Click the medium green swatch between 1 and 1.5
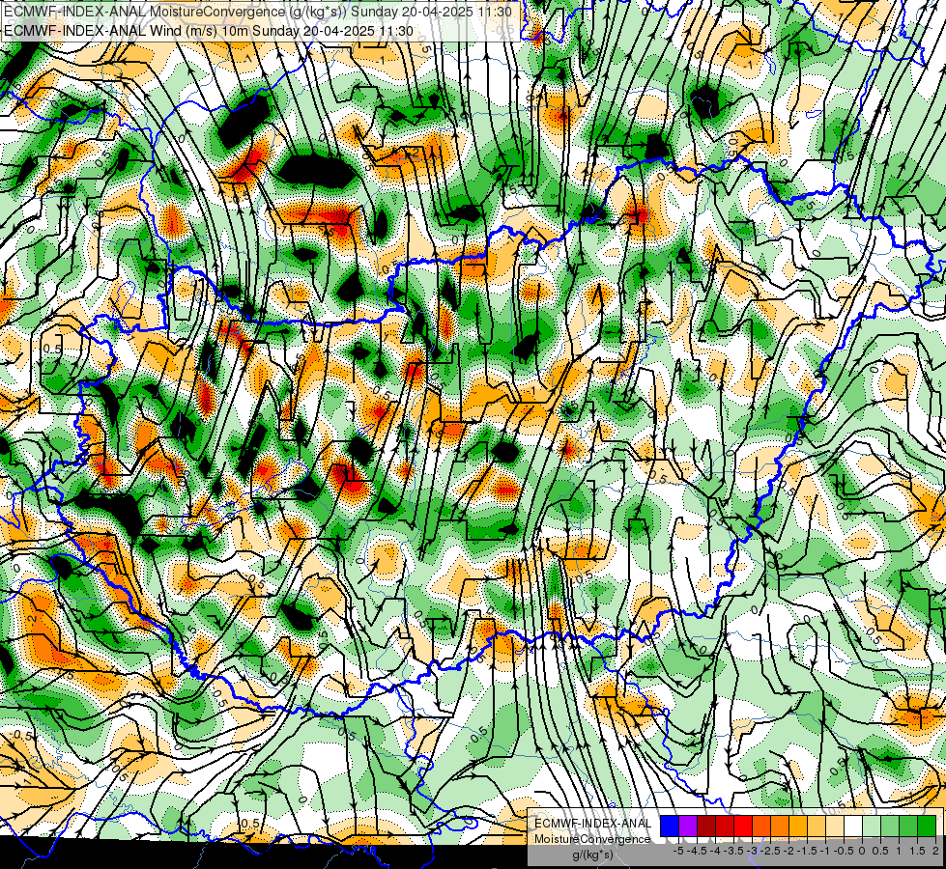 (908, 826)
